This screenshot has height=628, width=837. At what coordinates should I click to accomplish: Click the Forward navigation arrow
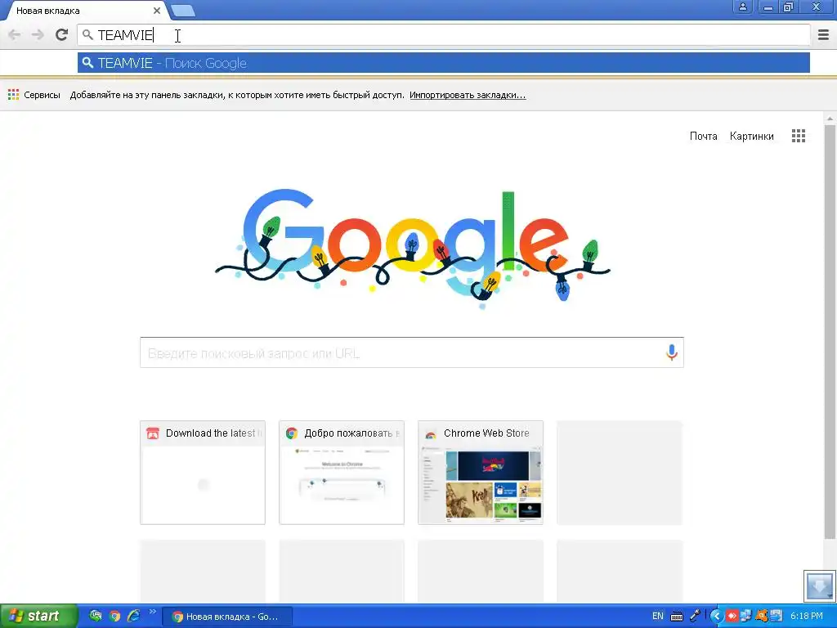(38, 35)
